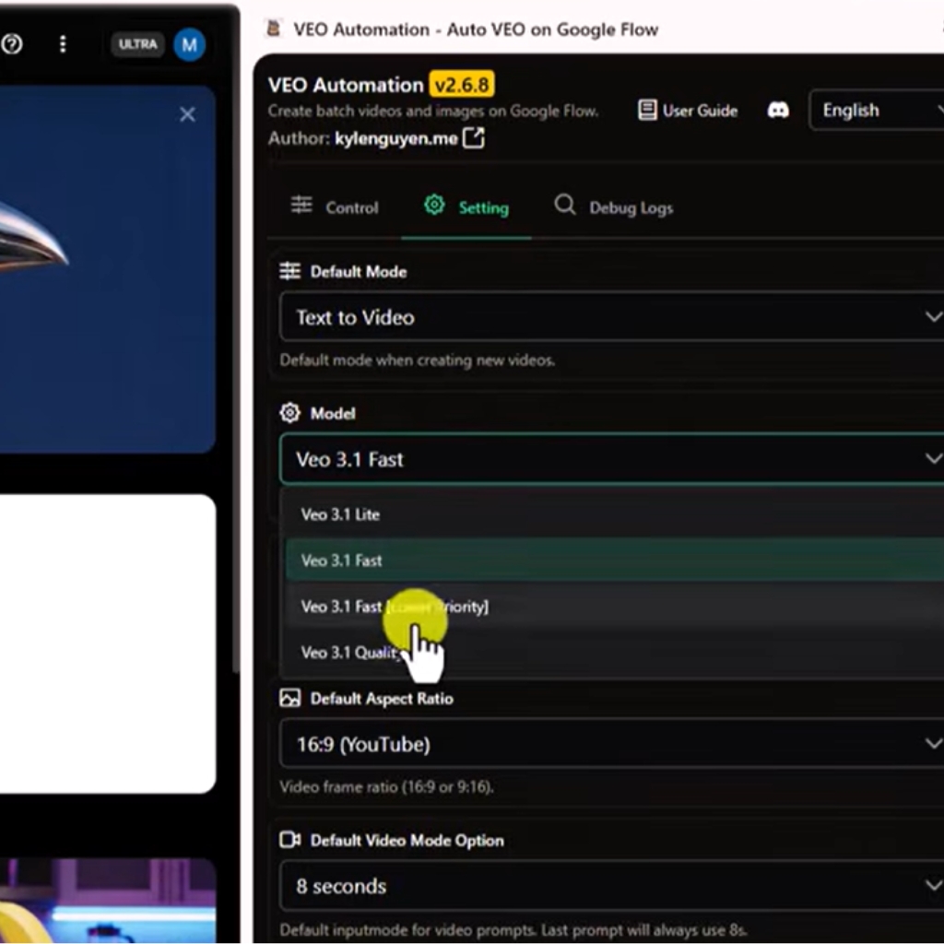Image resolution: width=944 pixels, height=944 pixels.
Task: Close the blue preview card with X
Action: point(187,114)
